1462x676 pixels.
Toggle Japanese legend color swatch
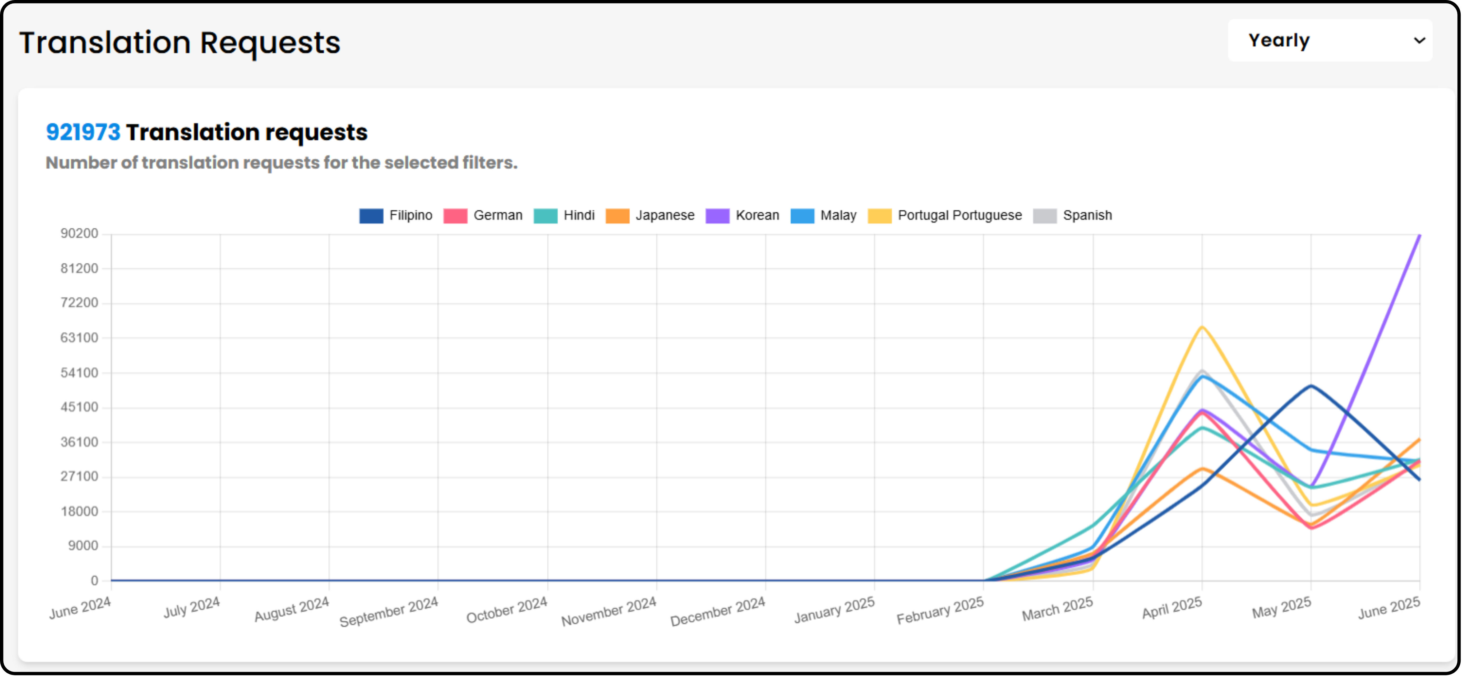point(617,216)
